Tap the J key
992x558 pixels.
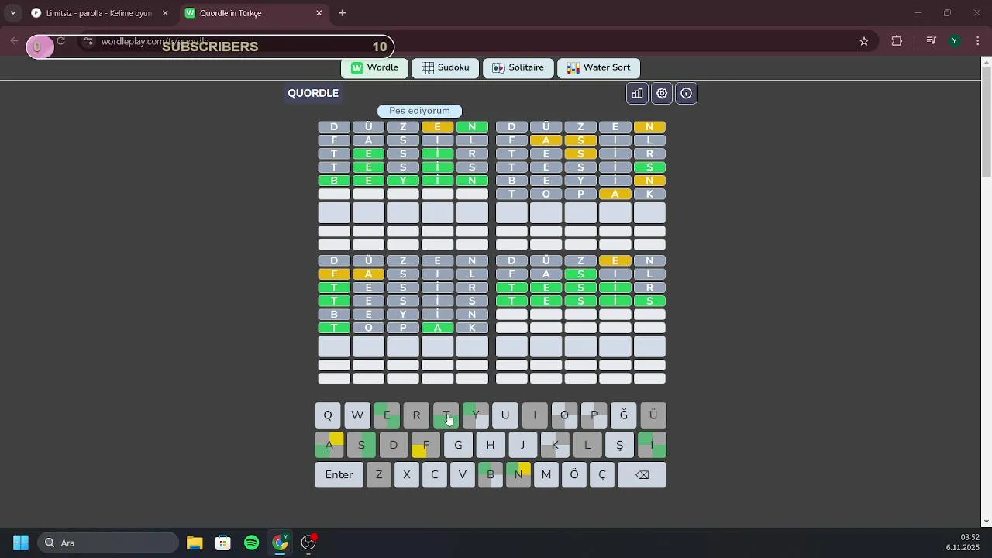(522, 445)
